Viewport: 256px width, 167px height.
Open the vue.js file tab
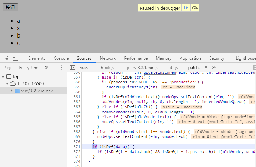click(85, 68)
